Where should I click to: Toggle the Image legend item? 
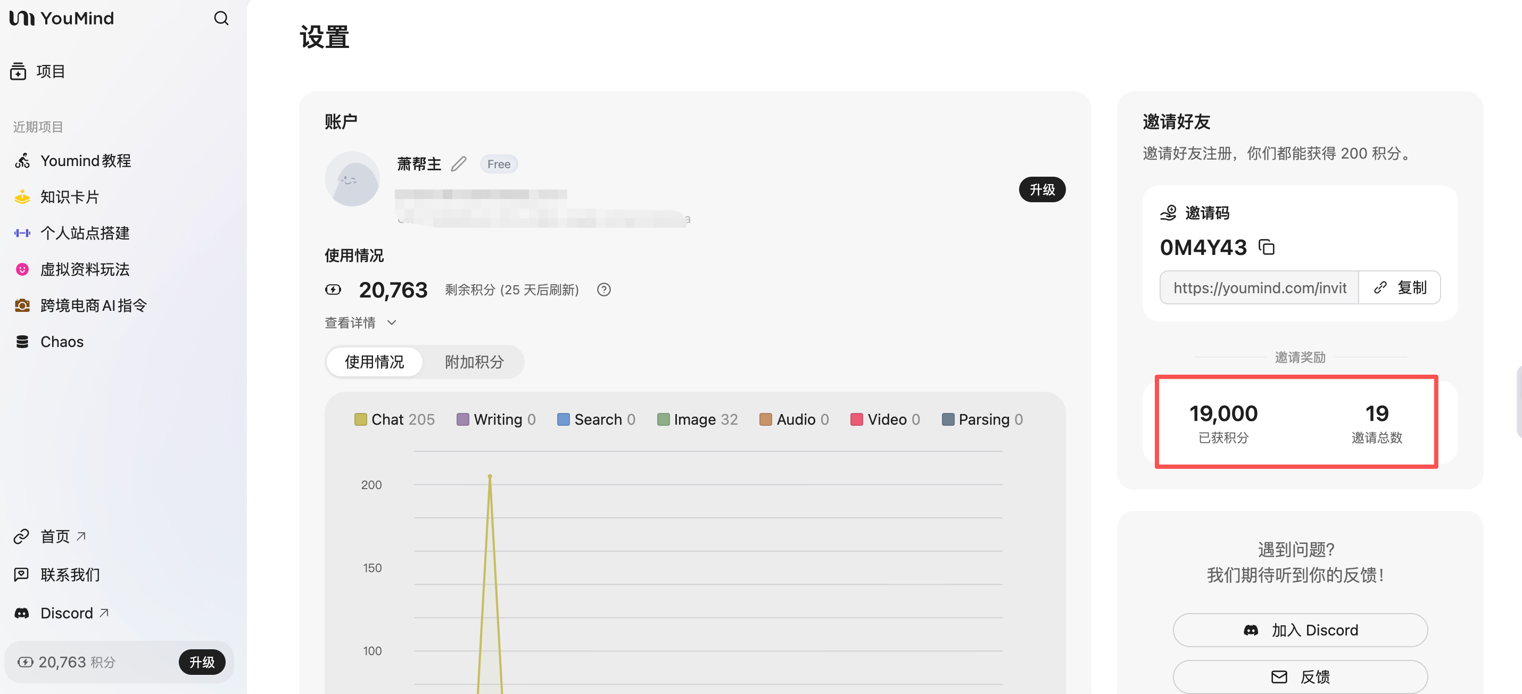[x=697, y=419]
